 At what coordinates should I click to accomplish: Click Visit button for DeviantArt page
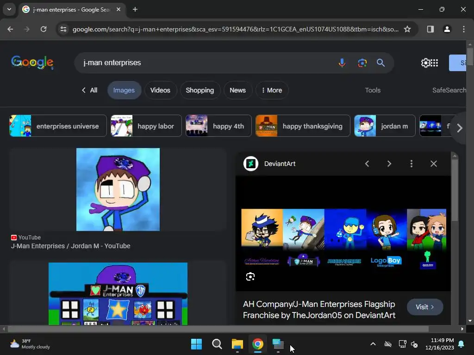(x=425, y=307)
